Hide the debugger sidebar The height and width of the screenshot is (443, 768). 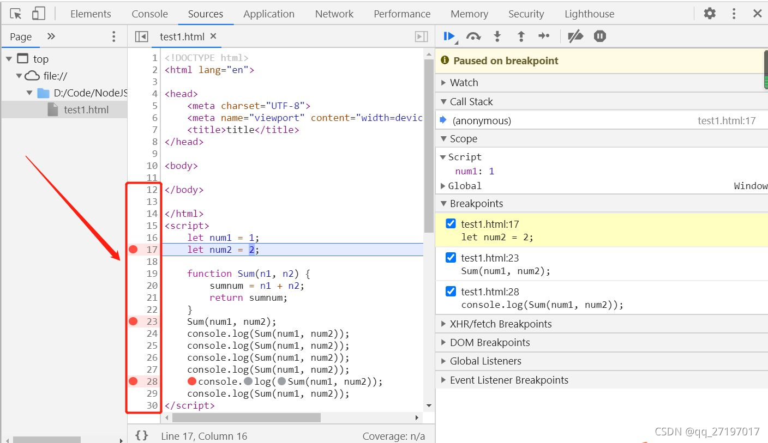coord(421,37)
